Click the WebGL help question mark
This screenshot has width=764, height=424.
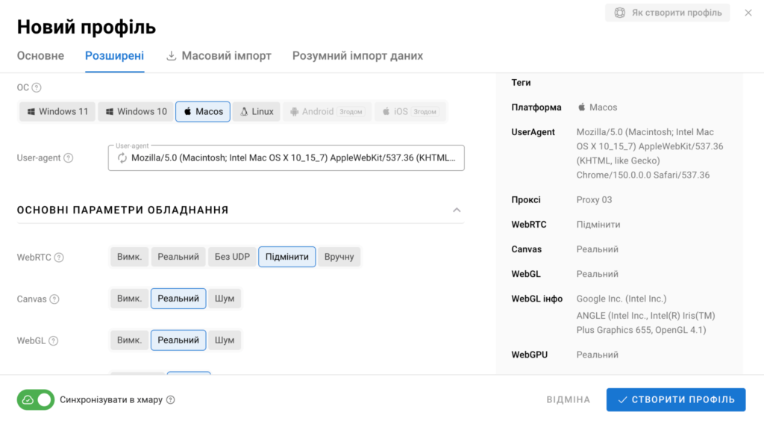click(x=54, y=340)
